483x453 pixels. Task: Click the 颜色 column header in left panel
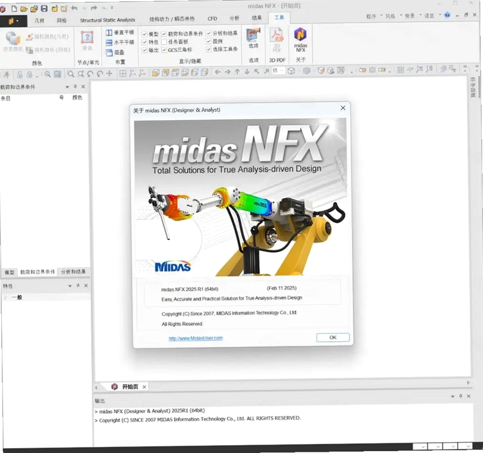pos(77,97)
